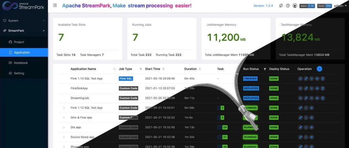349x148 pixels.
Task: Click the theme switch icon in header
Action: pos(281,6)
